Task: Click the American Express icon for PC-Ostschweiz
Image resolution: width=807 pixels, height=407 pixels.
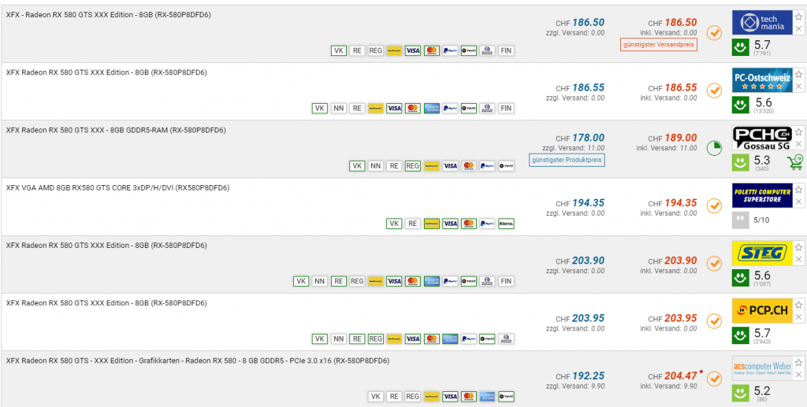Action: click(x=431, y=109)
